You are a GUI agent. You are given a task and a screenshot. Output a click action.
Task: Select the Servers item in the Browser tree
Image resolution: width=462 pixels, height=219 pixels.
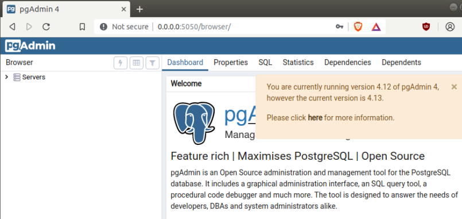tap(34, 78)
